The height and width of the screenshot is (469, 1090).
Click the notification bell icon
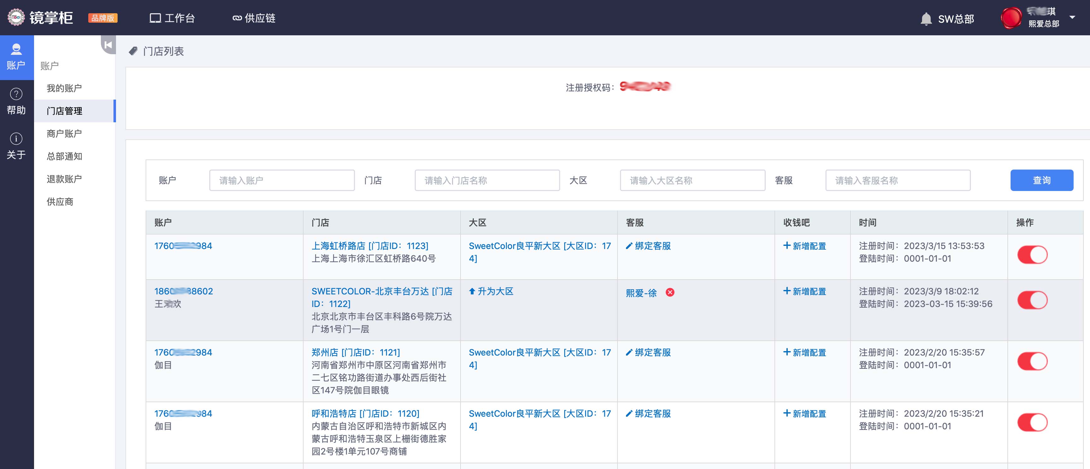[926, 19]
